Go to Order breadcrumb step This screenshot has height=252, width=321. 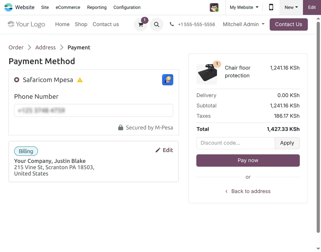point(16,48)
